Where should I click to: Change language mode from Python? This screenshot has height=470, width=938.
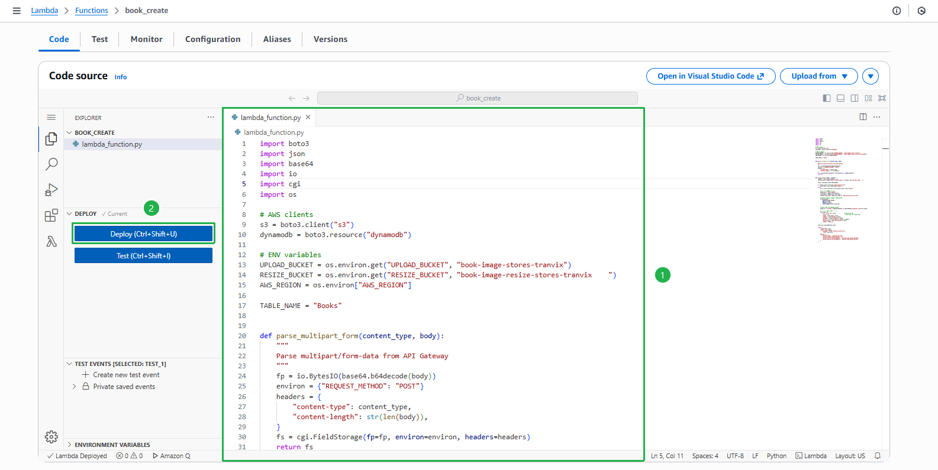click(776, 456)
